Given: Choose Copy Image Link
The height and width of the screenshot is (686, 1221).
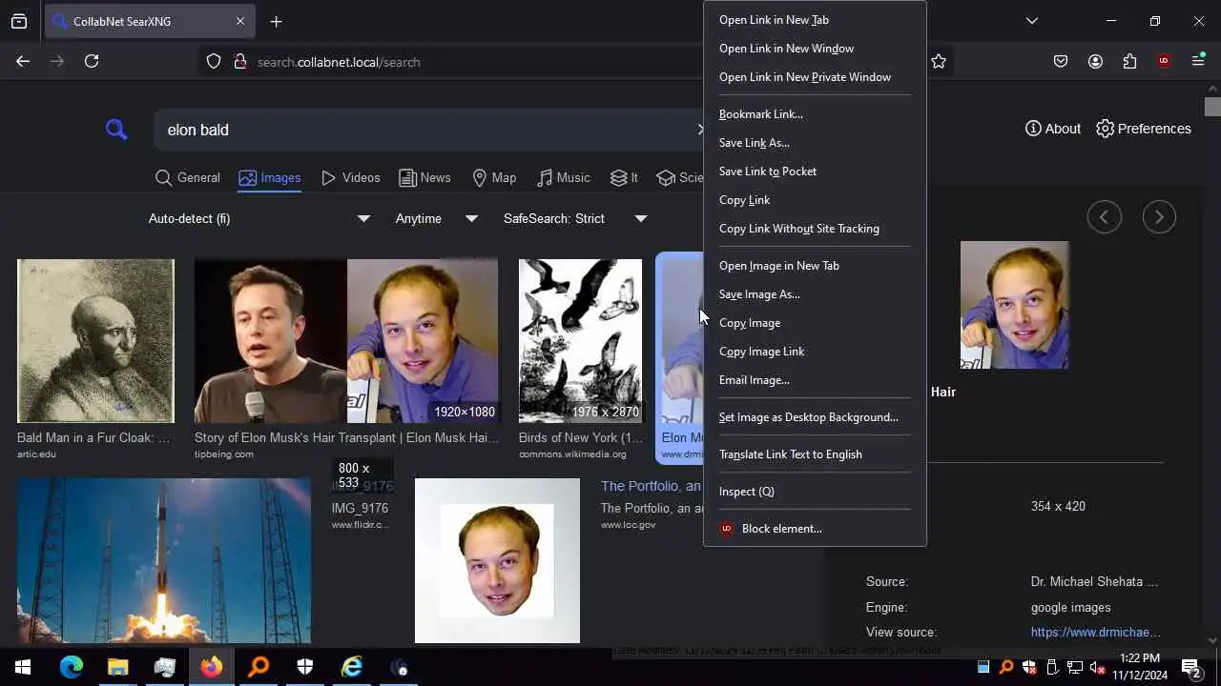Looking at the screenshot, I should [x=815, y=352].
